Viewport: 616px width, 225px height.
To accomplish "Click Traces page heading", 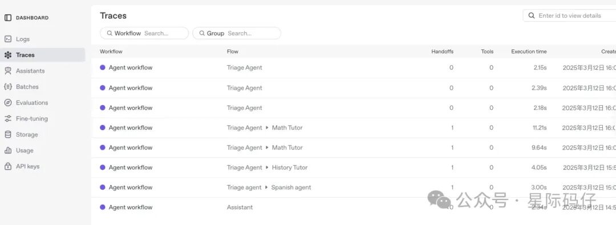I will click(113, 16).
